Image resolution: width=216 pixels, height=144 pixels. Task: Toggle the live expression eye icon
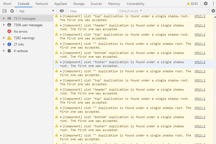tap(62, 11)
